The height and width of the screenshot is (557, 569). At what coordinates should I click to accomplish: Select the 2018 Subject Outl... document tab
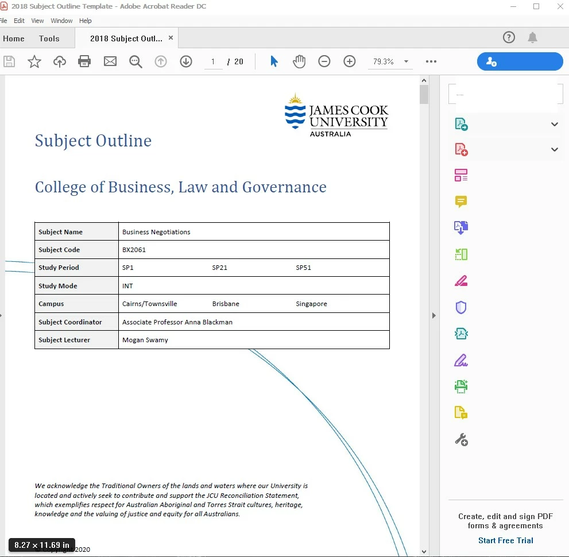[126, 38]
